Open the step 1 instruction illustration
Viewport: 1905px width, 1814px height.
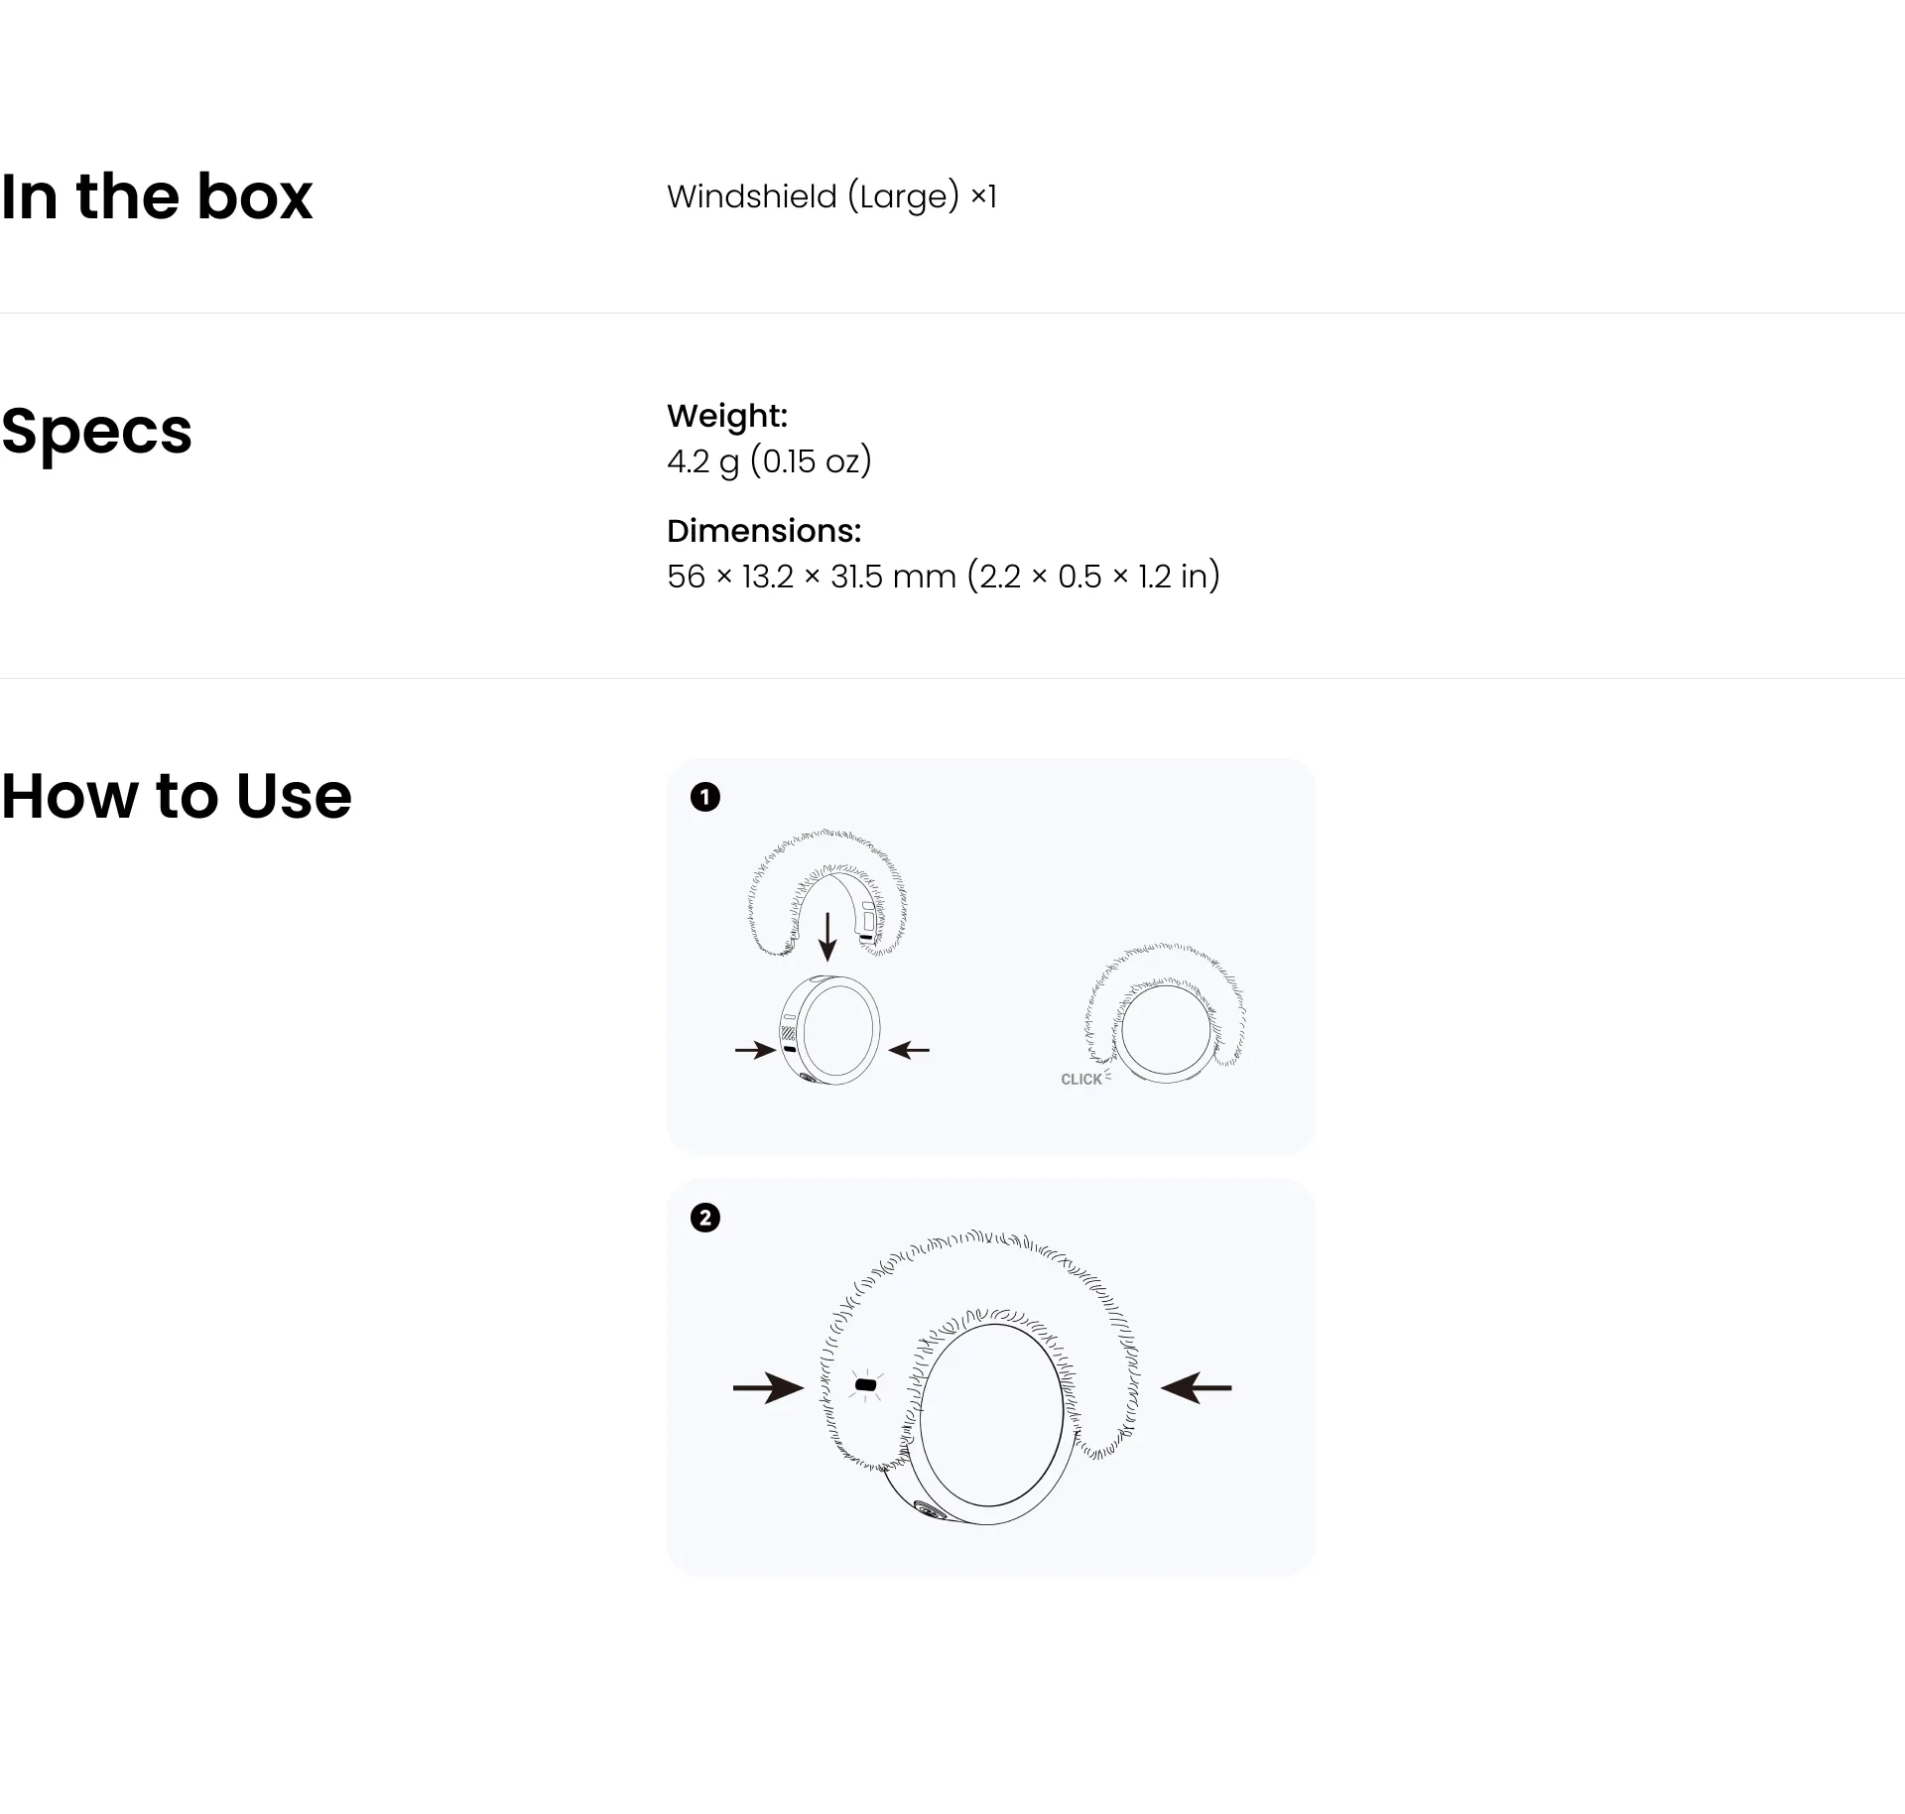pyautogui.click(x=990, y=957)
